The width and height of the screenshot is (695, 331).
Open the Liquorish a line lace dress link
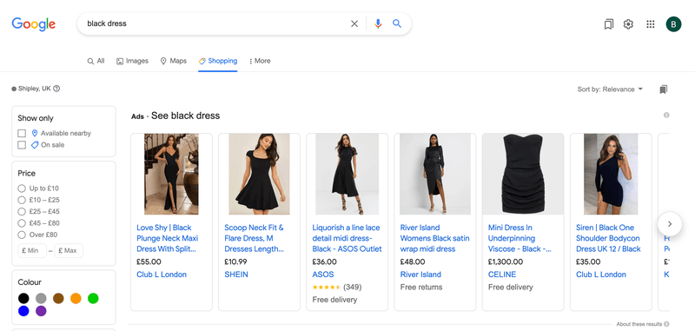(347, 238)
